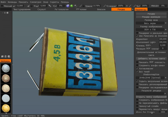Select the gold shader thumbnail
Image resolution: width=168 pixels, height=117 pixels.
click(x=6, y=108)
